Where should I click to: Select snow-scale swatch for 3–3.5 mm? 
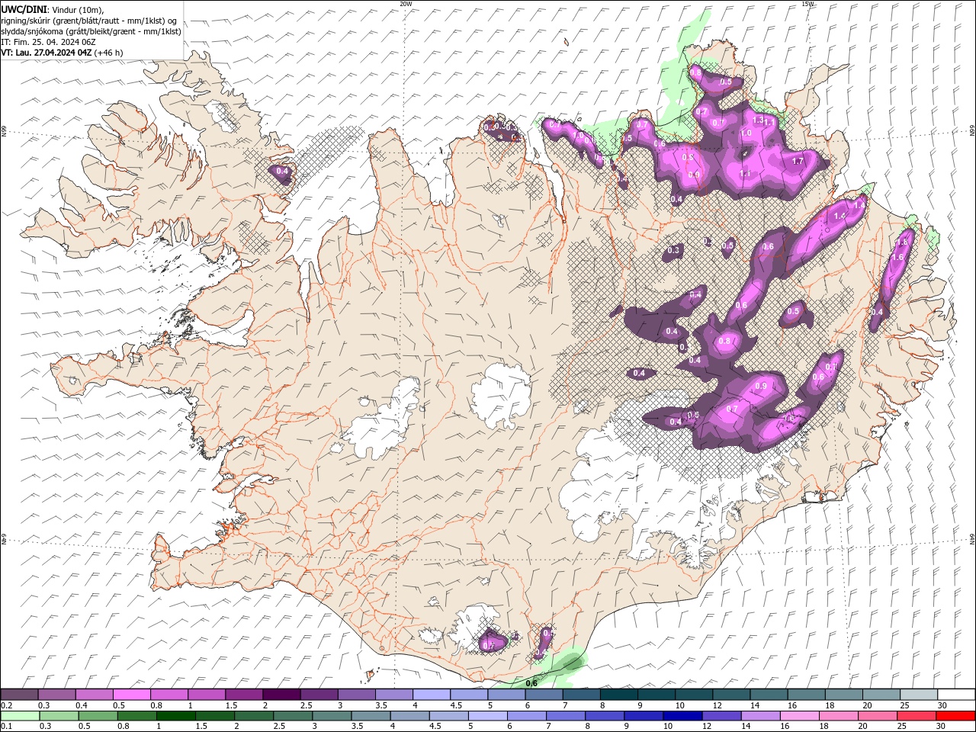click(x=356, y=695)
